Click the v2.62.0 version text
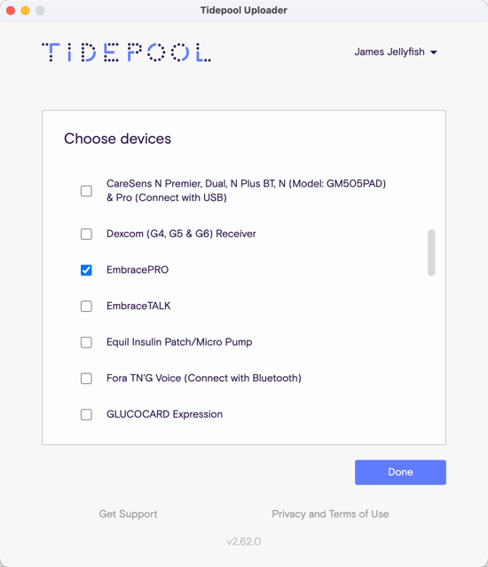 tap(244, 541)
